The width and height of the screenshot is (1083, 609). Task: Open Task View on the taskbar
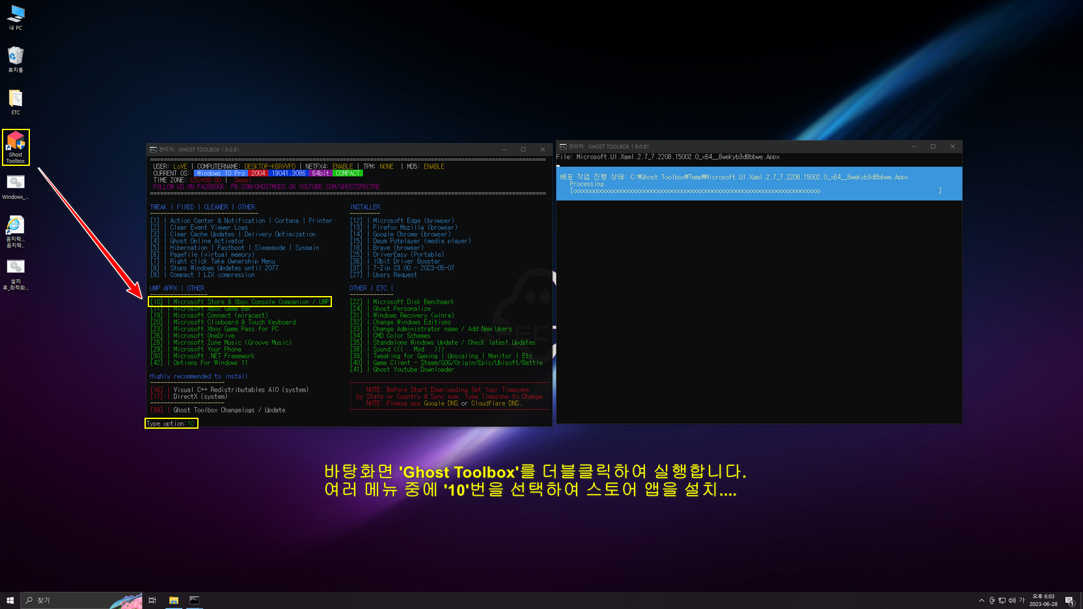coord(152,600)
